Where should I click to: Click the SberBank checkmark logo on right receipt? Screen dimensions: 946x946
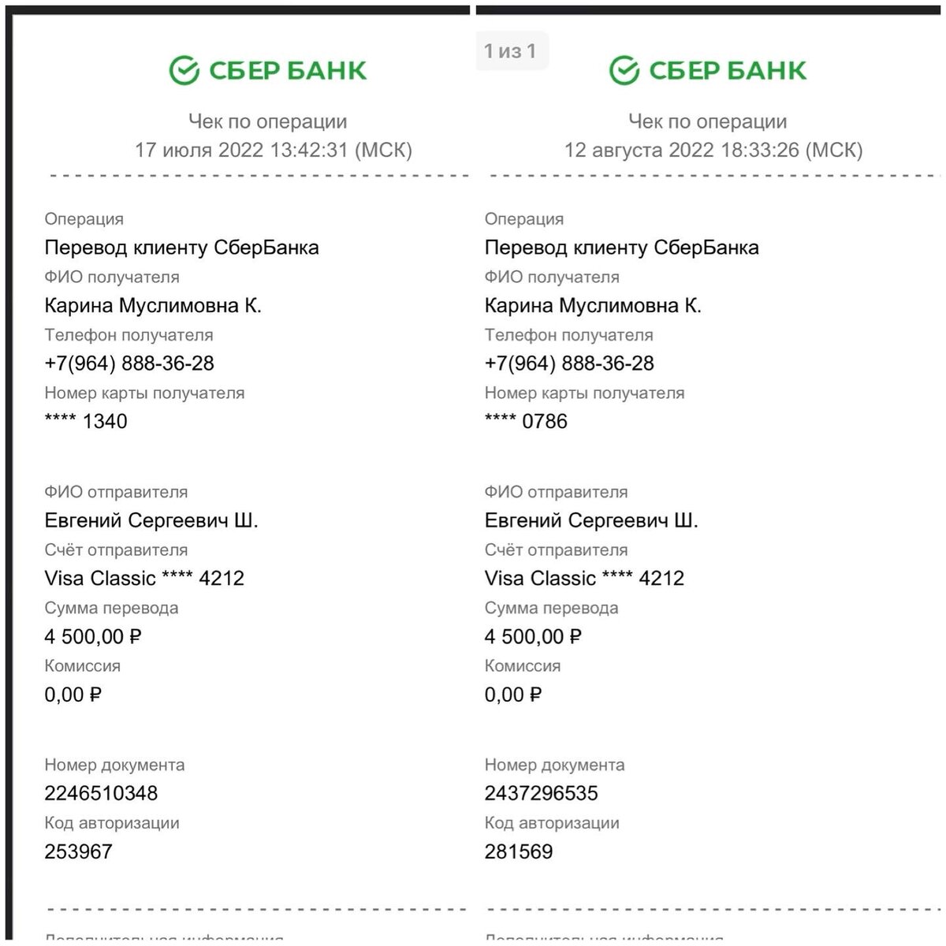pyautogui.click(x=625, y=70)
